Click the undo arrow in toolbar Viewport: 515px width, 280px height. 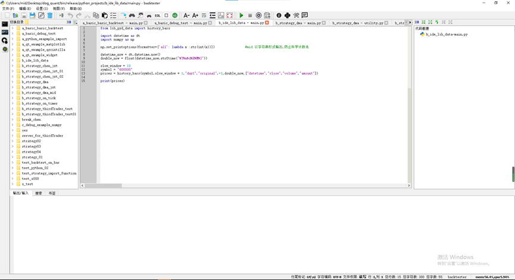70,15
